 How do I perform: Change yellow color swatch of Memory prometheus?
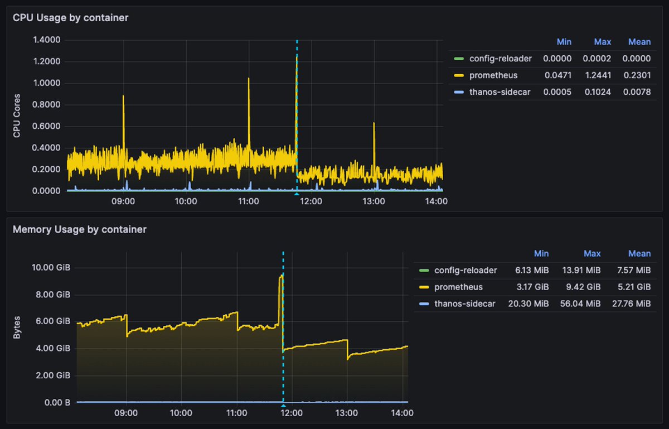tap(424, 287)
